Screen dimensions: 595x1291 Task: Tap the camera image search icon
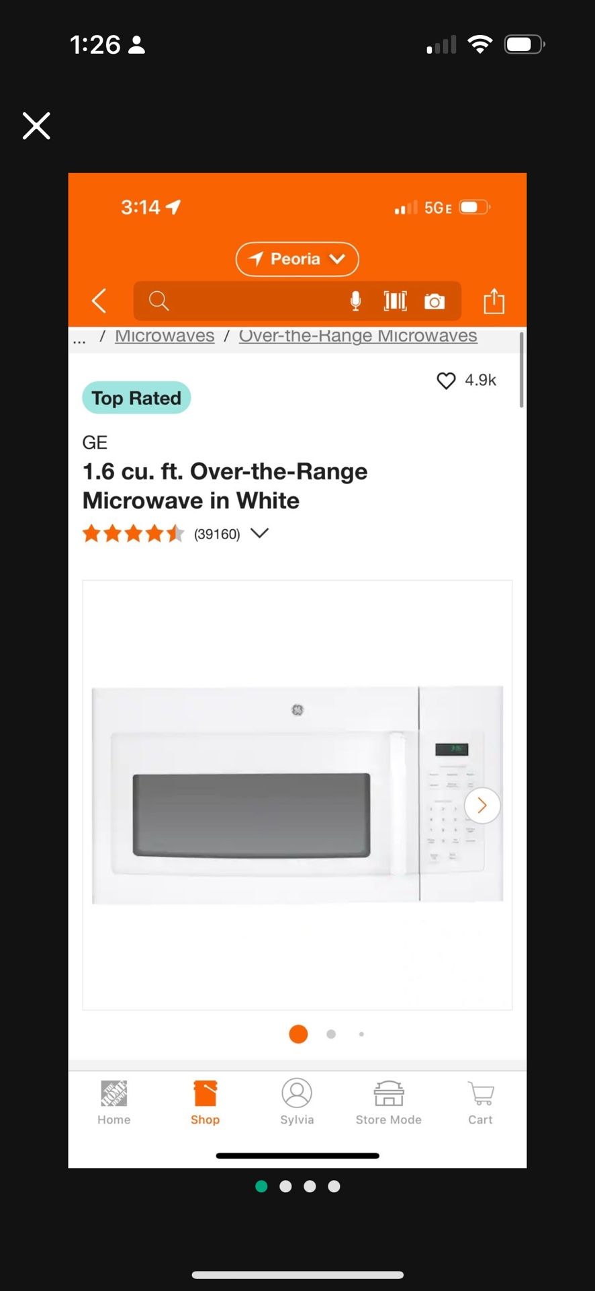[434, 301]
